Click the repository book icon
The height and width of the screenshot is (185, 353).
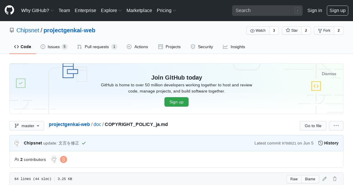(x=12, y=30)
